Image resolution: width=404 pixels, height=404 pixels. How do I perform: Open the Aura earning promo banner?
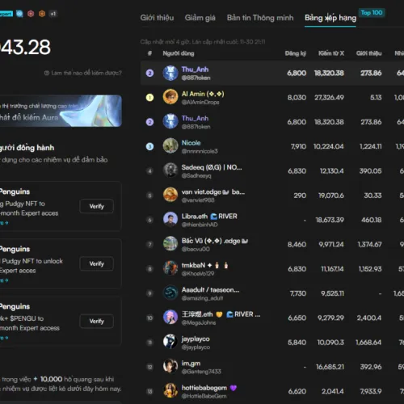point(61,111)
